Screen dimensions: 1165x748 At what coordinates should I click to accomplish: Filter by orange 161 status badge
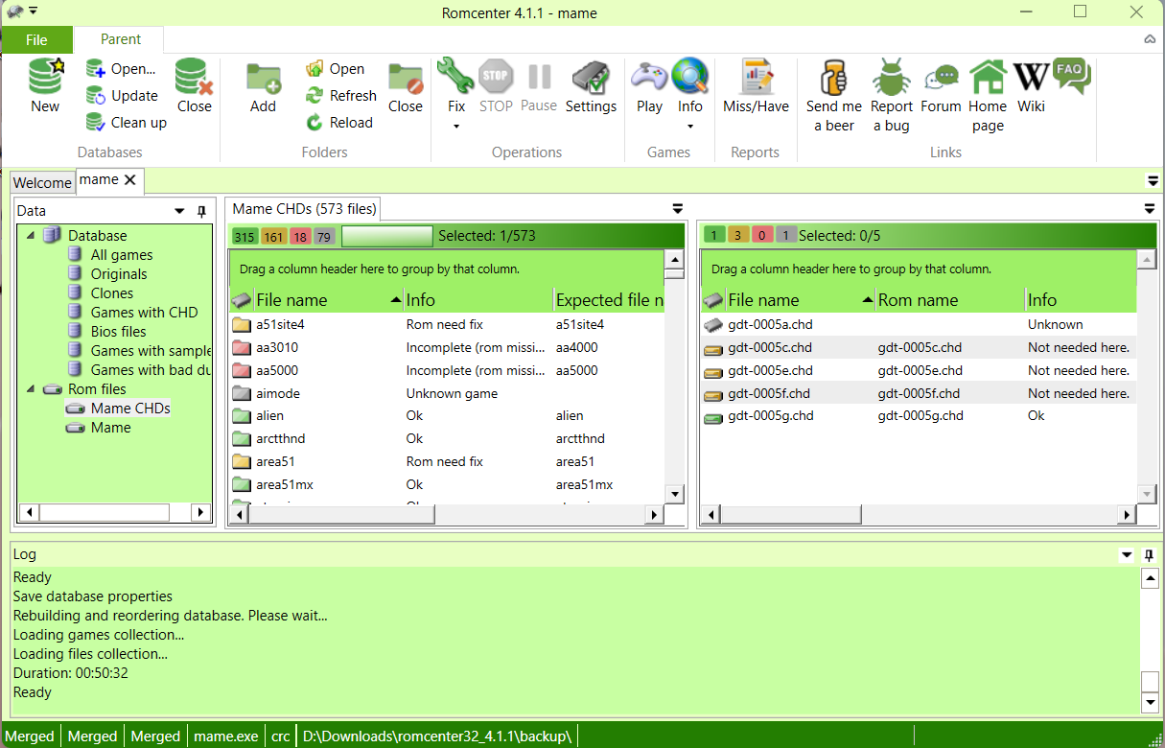click(x=273, y=237)
